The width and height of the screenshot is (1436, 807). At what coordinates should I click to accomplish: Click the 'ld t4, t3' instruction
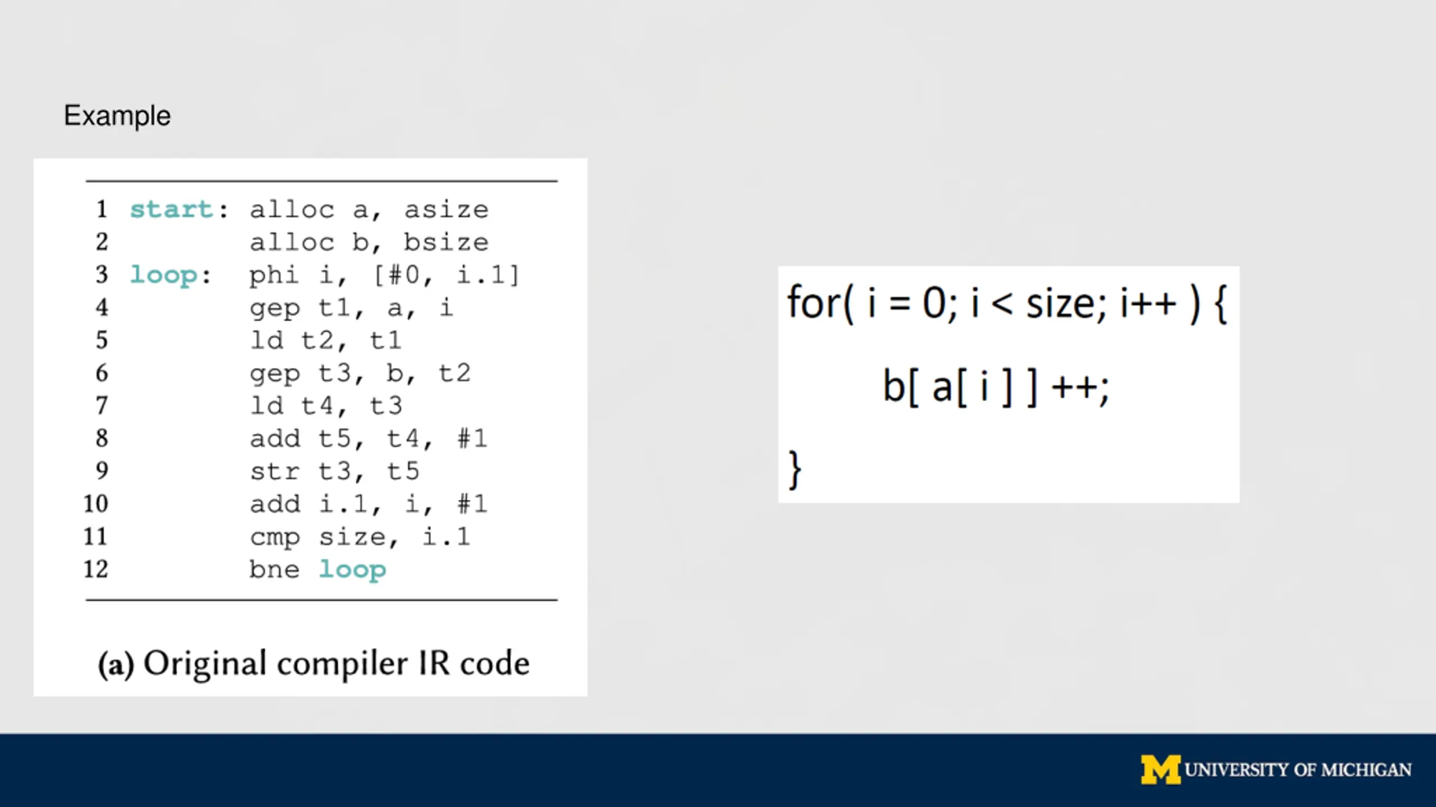point(326,406)
